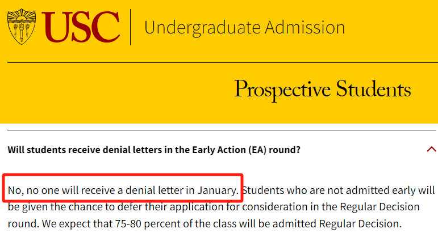Click the word 'Students' in the yellow banner
Viewport: 438px width, 233px height.
[373, 88]
